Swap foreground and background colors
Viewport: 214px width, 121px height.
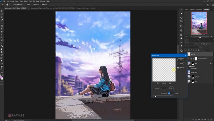coord(3,75)
